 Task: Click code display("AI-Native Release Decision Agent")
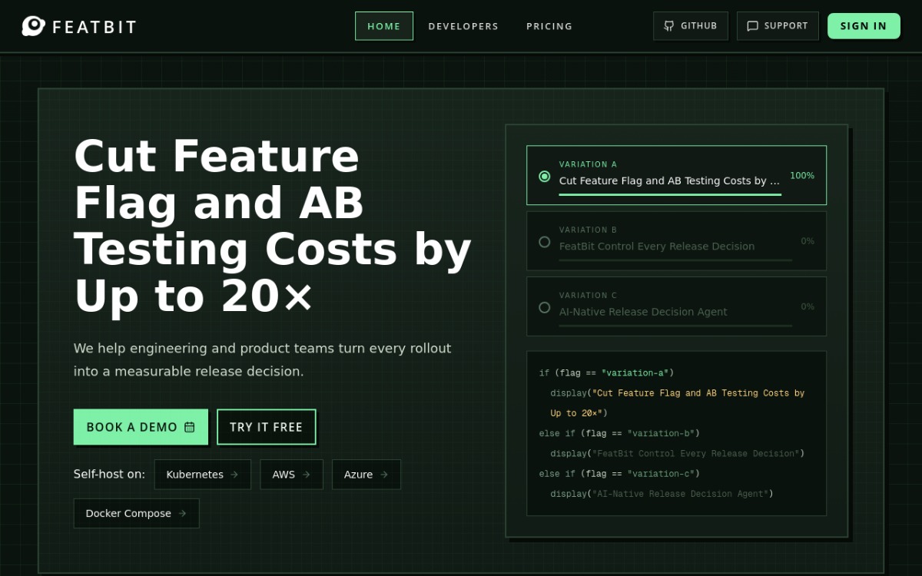662,494
